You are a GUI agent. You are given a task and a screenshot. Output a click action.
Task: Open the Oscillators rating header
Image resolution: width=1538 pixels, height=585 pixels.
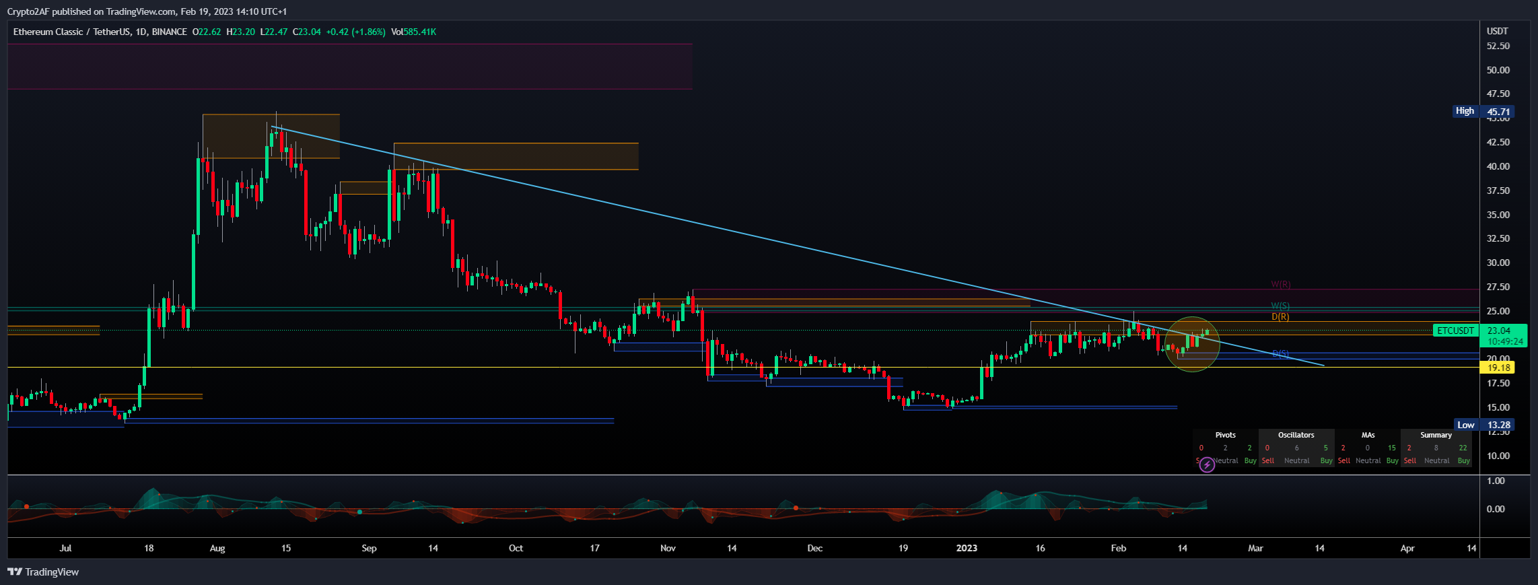[1296, 435]
